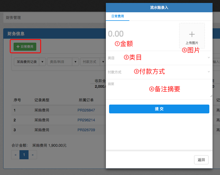Open order link PR296214
220x175 pixels.
pyautogui.click(x=86, y=120)
